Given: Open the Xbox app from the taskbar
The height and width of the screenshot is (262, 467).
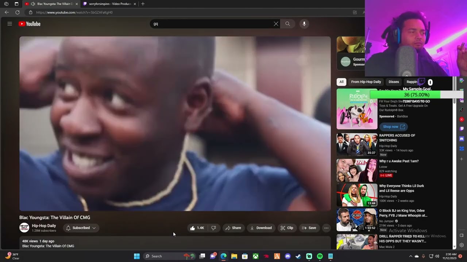Looking at the screenshot, I should point(256,256).
